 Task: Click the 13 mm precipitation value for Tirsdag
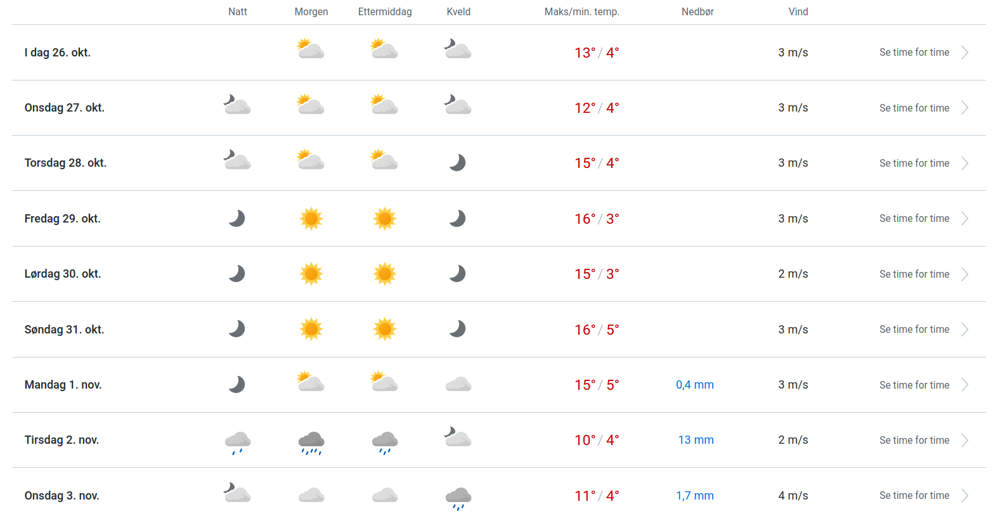coord(696,440)
